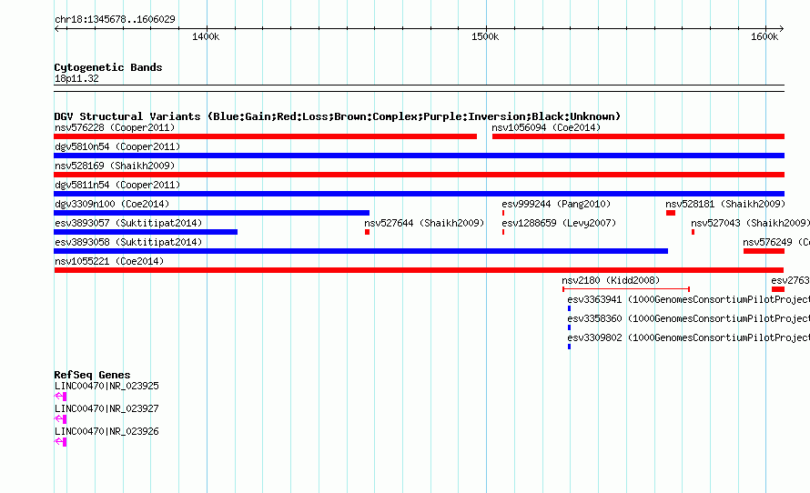Viewport: 810px width, 493px height.
Task: Click the esv999244 (Pang2010) label
Action: [x=556, y=204]
